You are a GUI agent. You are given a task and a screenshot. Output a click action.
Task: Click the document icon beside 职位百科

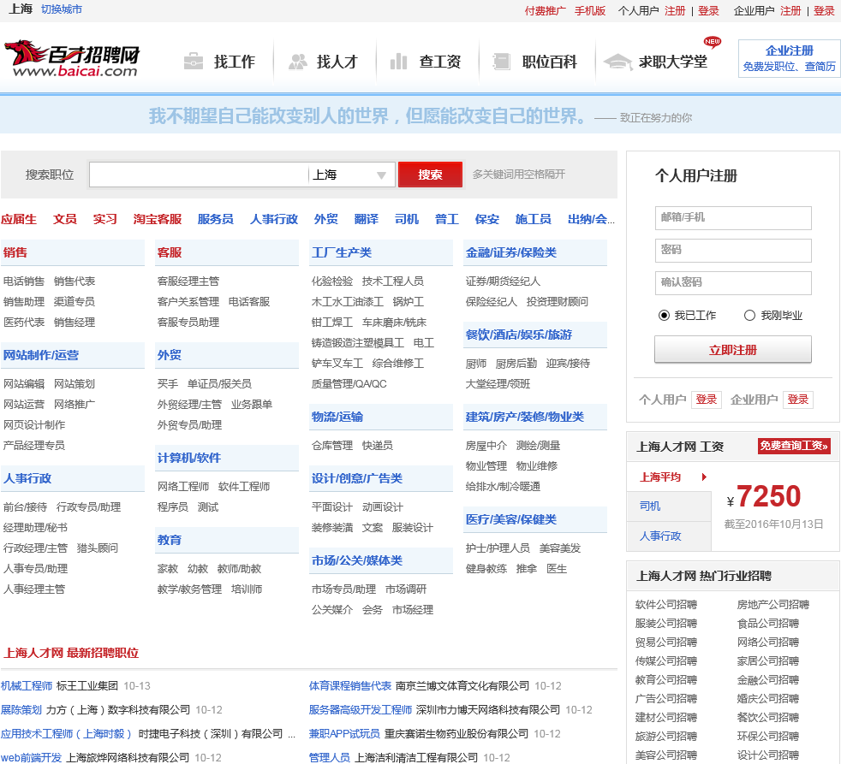coord(502,62)
